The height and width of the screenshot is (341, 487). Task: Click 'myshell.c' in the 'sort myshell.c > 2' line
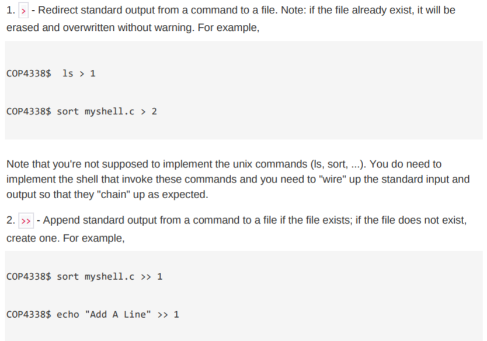[x=110, y=112]
